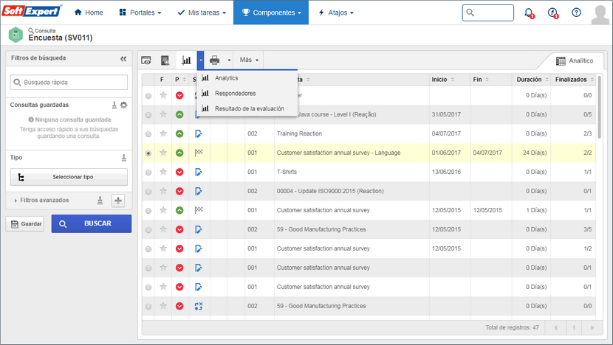This screenshot has height=345, width=613.
Task: Clear advanced filters broom icon
Action: click(100, 201)
